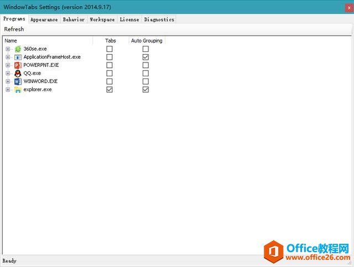Expand the POWERPNT.EXE tree node
This screenshot has height=267, width=354.
[x=8, y=65]
